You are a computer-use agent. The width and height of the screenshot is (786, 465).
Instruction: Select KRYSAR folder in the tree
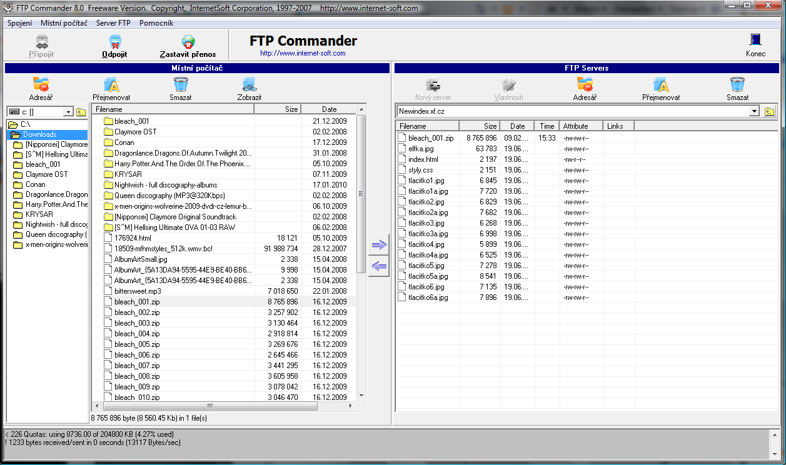click(x=39, y=214)
